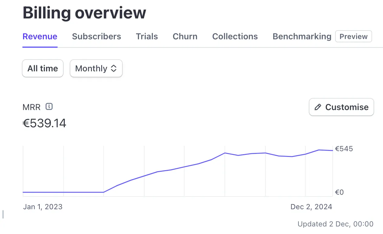View the Churn tab
The image size is (383, 234).
pos(185,37)
